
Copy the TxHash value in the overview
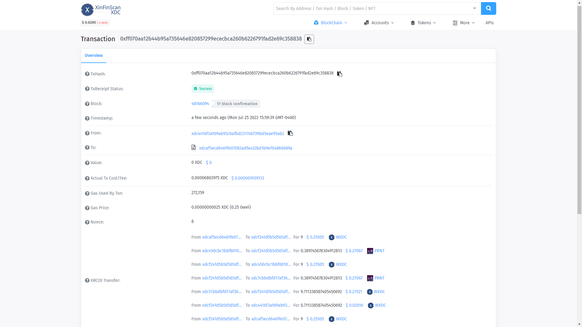[x=339, y=74]
